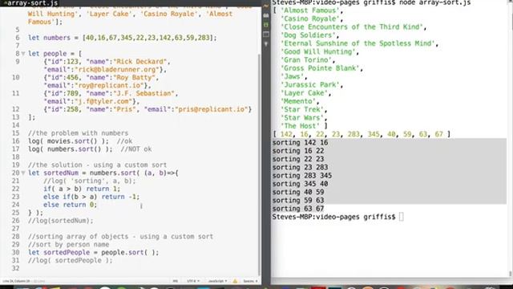Click 'Gross Pointe Blank' in terminal output
Viewport: 513px width, 289px height.
321,68
